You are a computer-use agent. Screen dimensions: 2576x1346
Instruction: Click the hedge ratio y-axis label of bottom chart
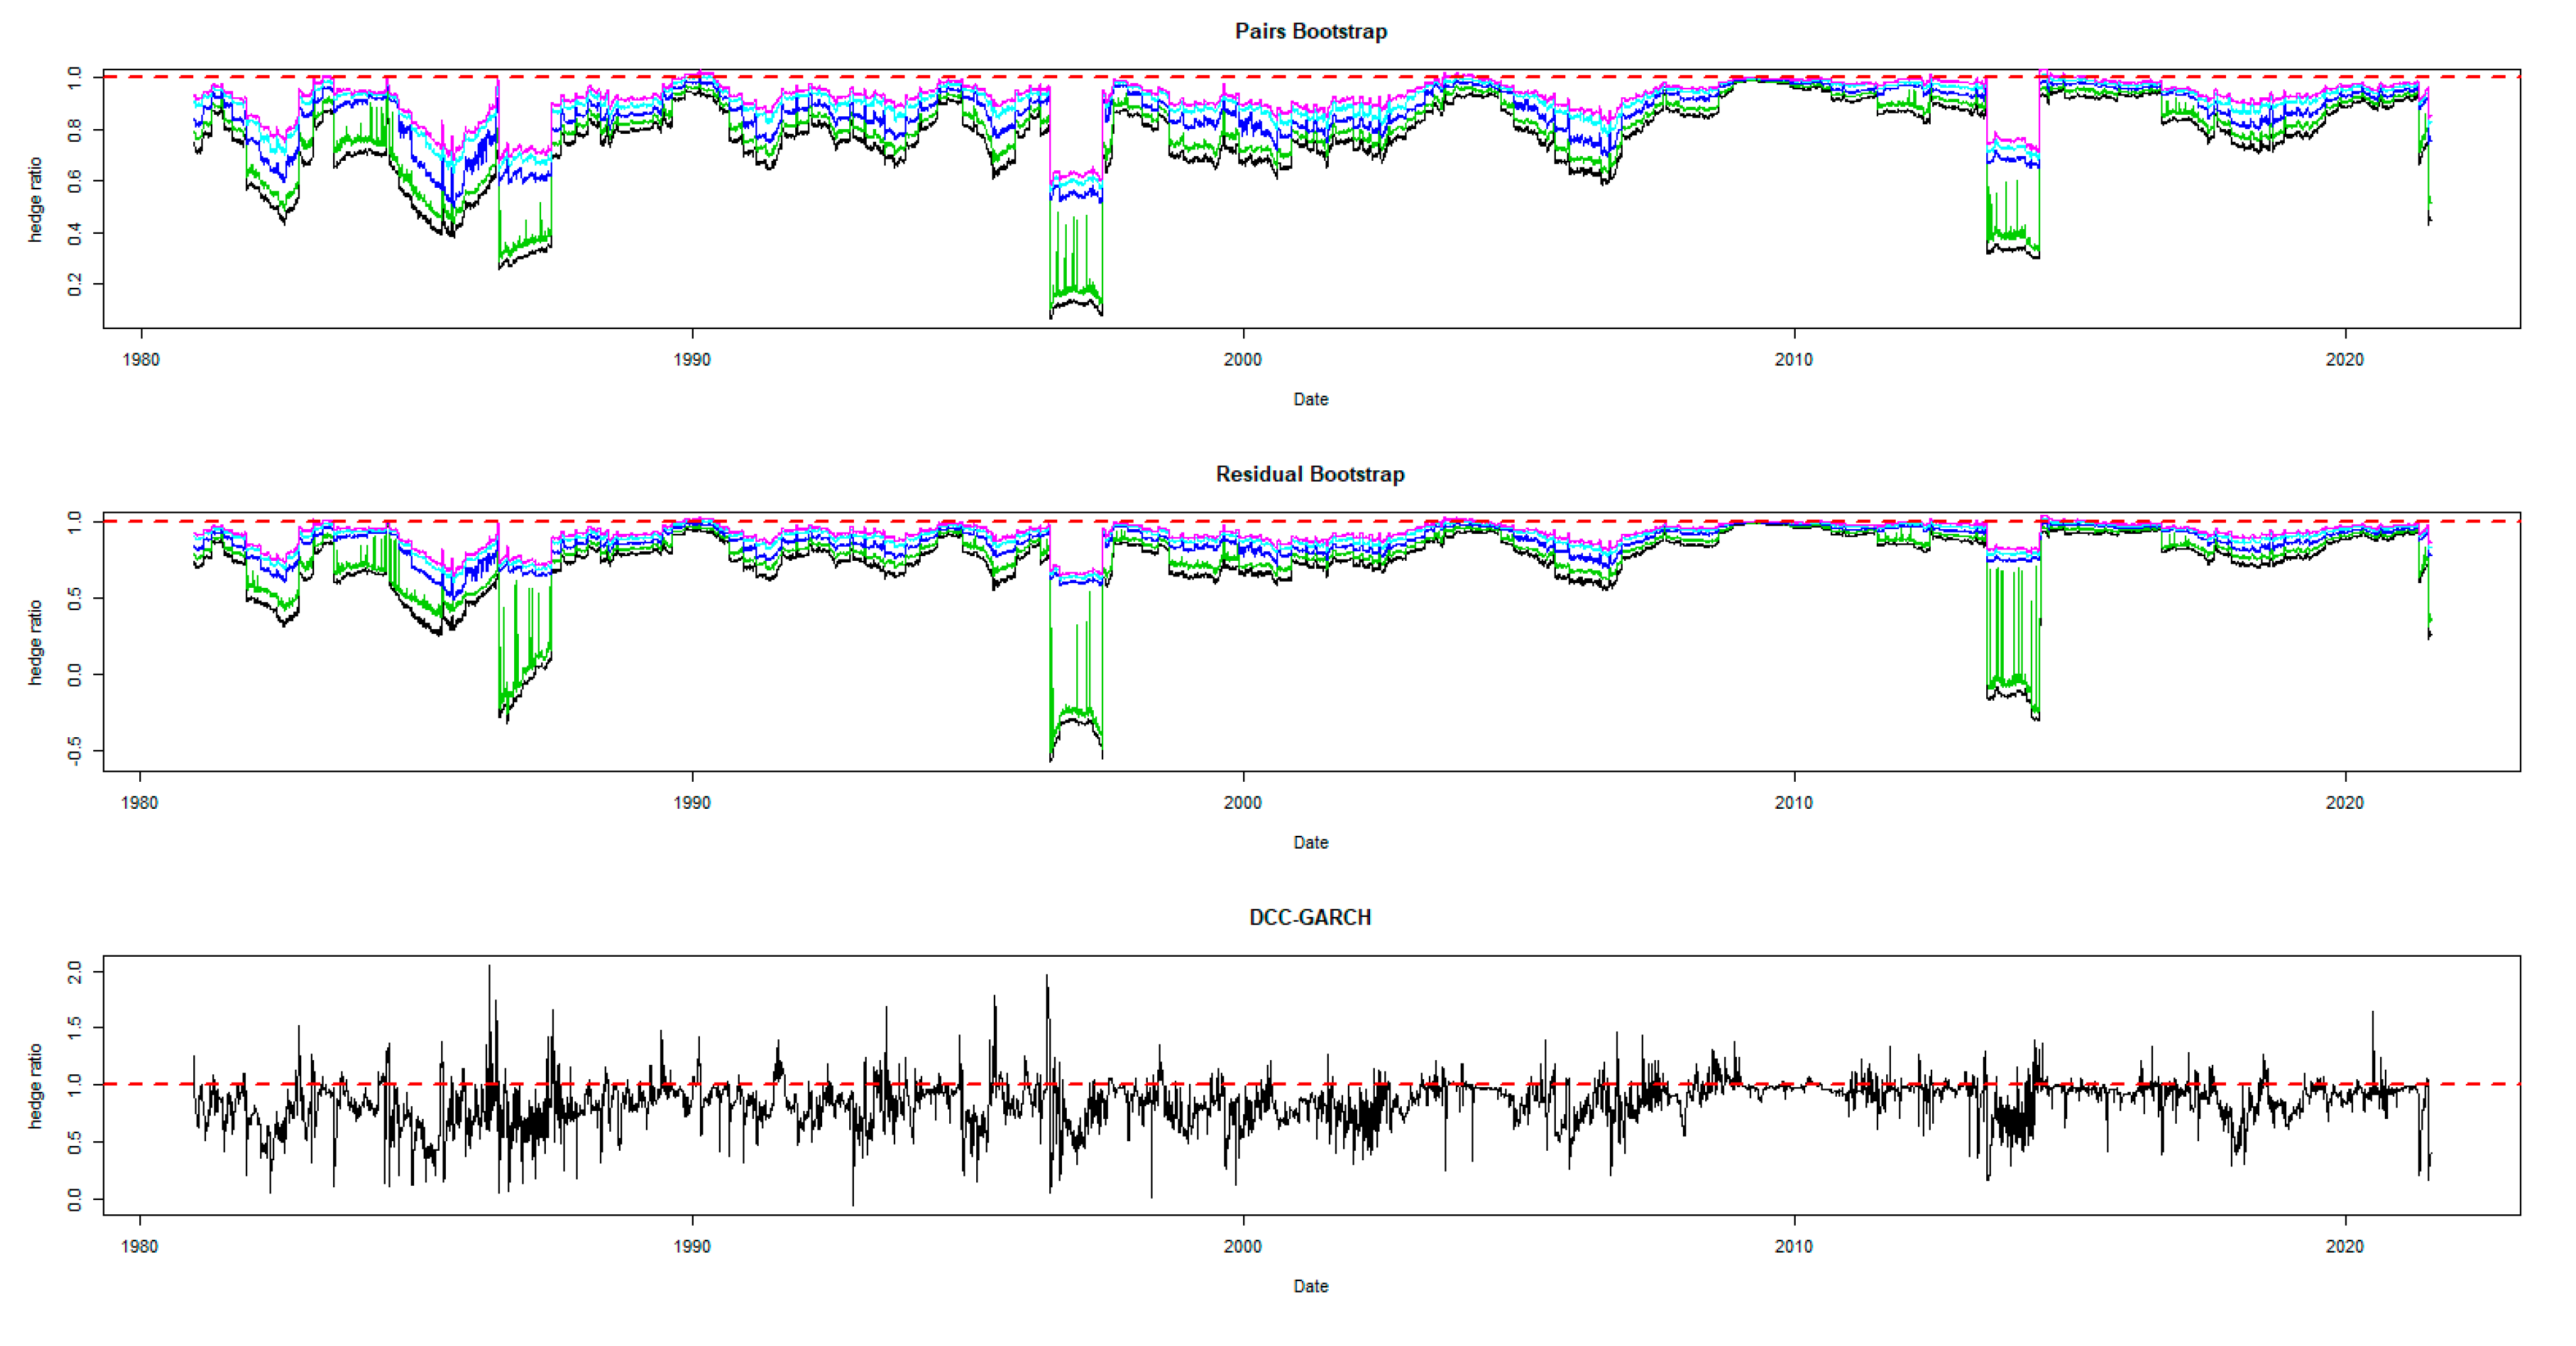tap(35, 1086)
